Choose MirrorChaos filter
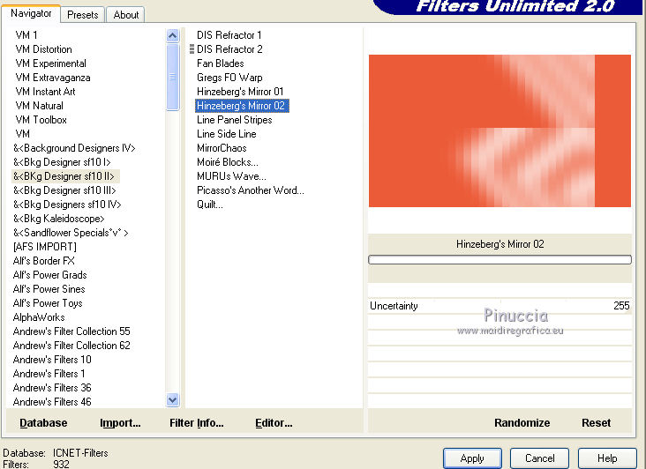 222,148
